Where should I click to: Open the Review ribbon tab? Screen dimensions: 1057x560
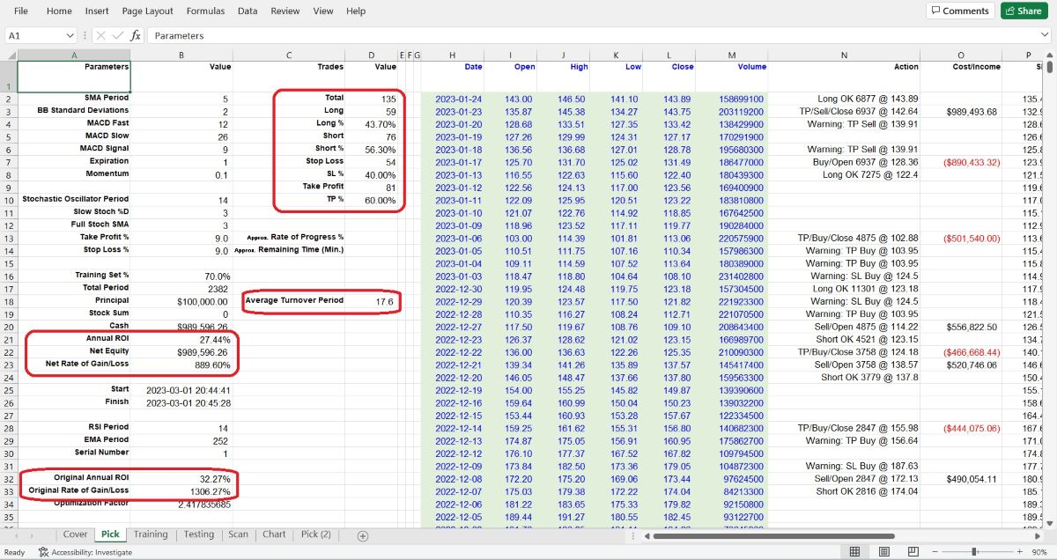click(x=285, y=11)
